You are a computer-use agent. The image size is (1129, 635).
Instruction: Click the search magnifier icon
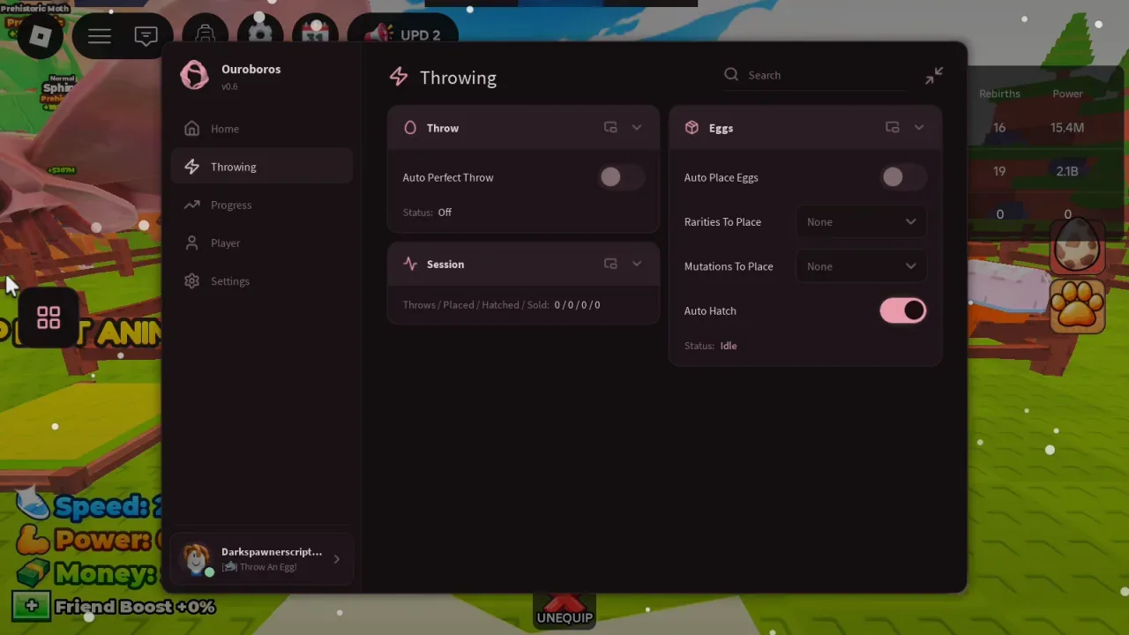click(731, 75)
